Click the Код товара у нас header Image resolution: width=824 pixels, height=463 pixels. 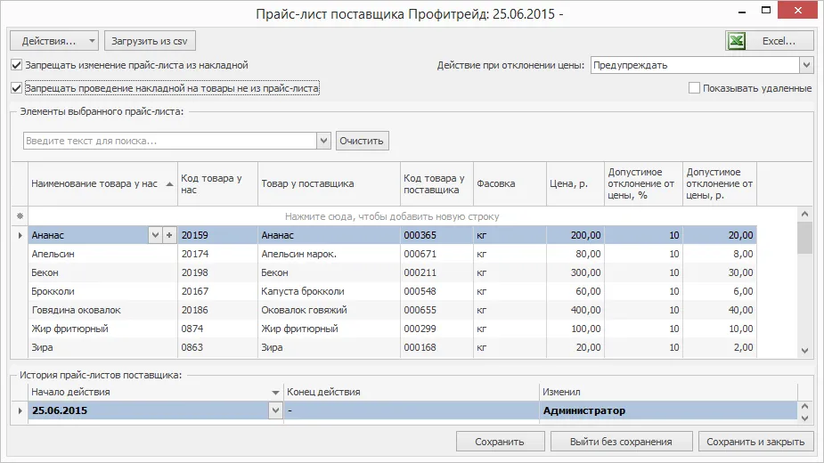coord(217,184)
